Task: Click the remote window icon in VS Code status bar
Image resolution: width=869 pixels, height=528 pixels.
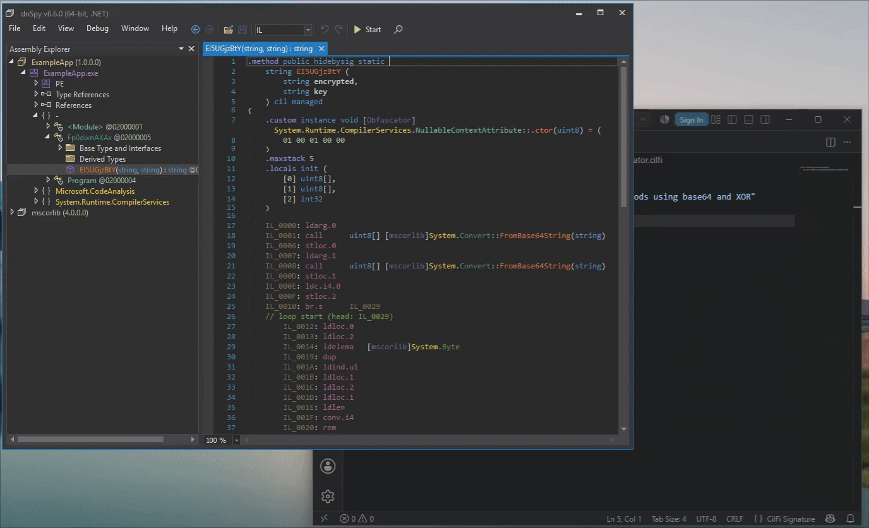Action: (x=324, y=519)
